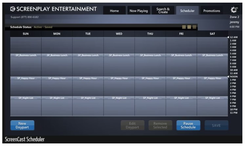This screenshot has height=148, width=245.
Task: Click the 11 PM time label
Action: [x=234, y=113]
